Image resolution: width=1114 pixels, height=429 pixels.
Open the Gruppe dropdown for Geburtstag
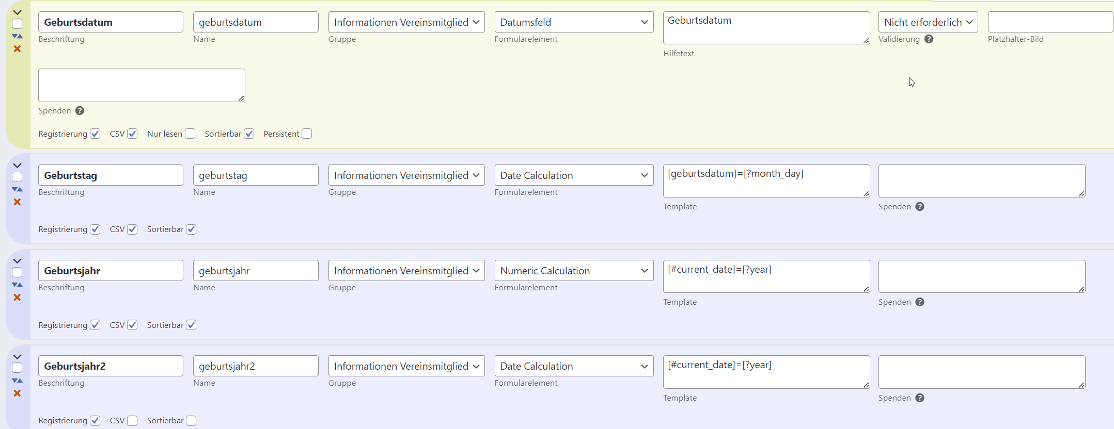click(x=406, y=175)
